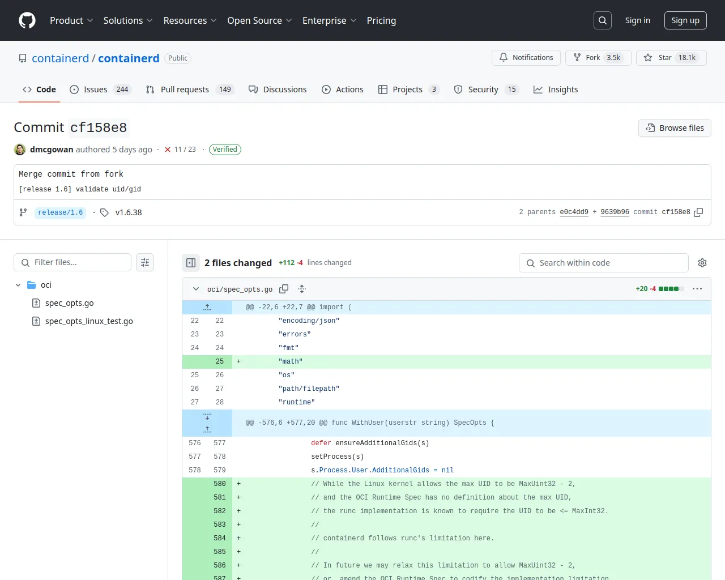Viewport: 725px width, 580px height.
Task: Open the Projects tab
Action: coord(408,89)
